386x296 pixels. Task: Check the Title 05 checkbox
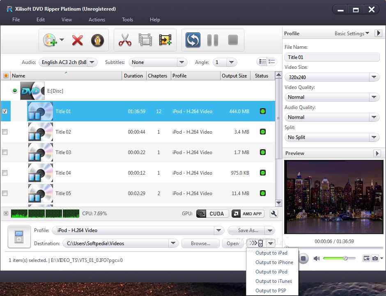5,193
